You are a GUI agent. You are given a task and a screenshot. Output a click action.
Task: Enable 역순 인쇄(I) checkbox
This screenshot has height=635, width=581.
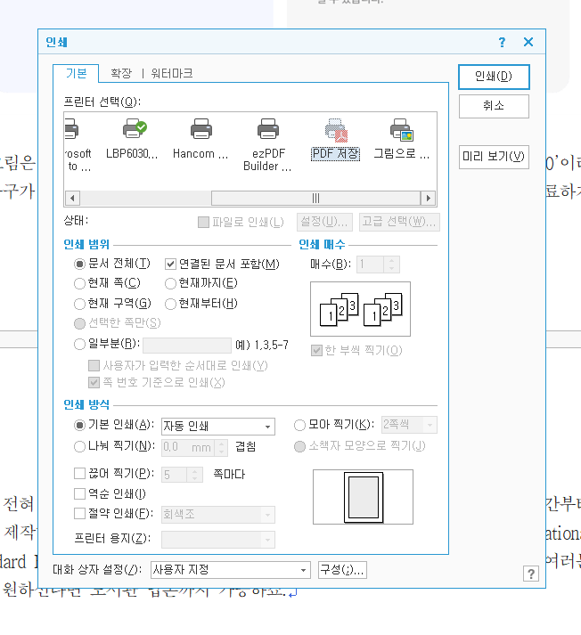tap(79, 493)
